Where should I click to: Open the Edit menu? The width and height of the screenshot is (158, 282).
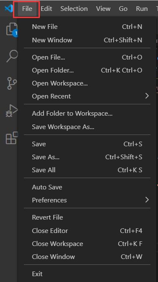[46, 9]
